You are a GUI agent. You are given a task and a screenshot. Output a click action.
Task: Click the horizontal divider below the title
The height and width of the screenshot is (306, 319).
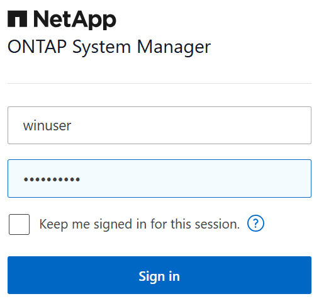coord(159,83)
